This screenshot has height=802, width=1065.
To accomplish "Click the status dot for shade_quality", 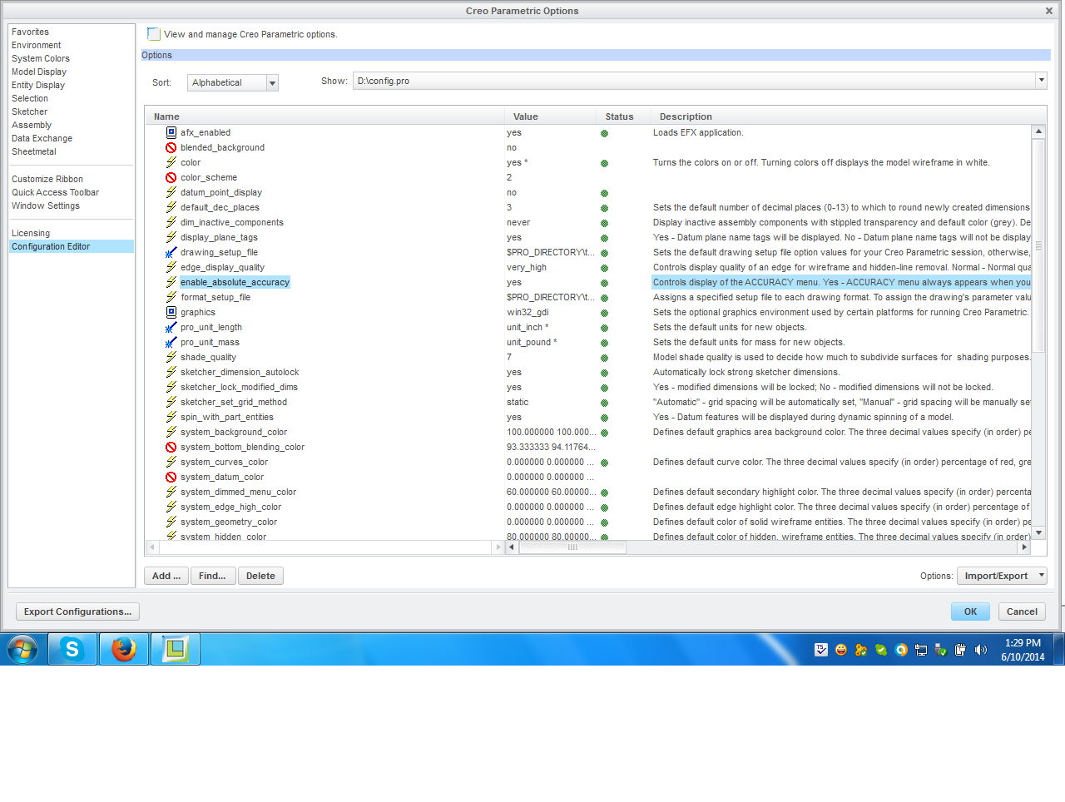I will click(x=605, y=358).
